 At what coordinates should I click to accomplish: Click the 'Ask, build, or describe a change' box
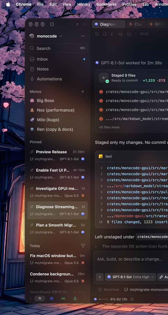130,259
